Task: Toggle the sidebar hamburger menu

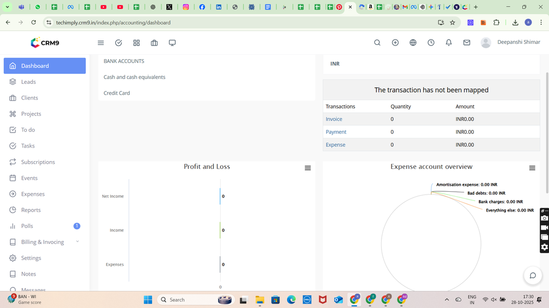Action: (101, 43)
